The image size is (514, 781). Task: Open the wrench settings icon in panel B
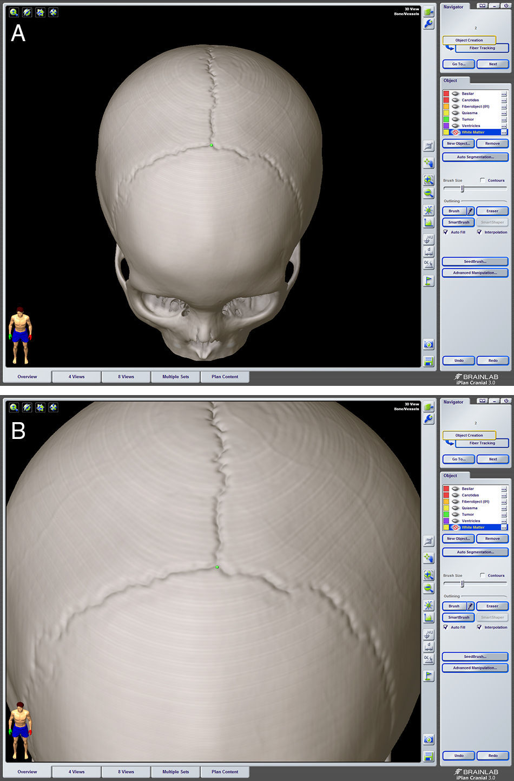pyautogui.click(x=429, y=419)
